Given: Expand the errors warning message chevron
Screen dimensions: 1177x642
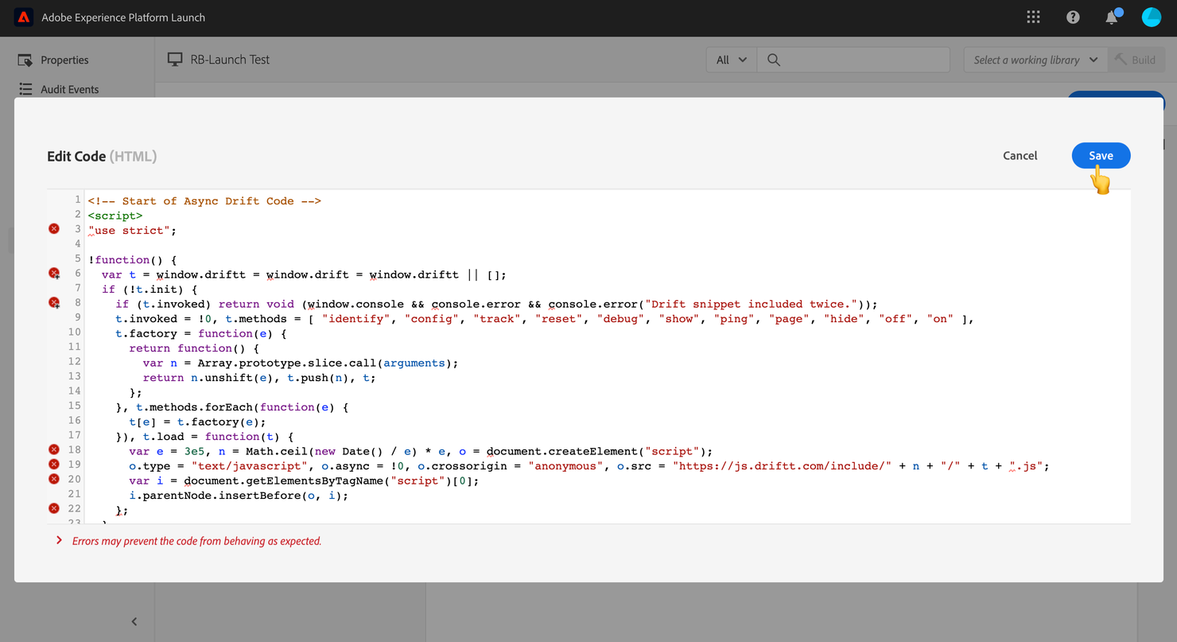Looking at the screenshot, I should pos(59,540).
